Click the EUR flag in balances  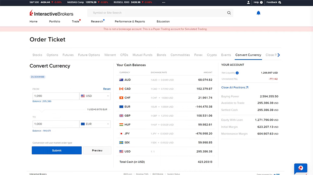coord(121,107)
